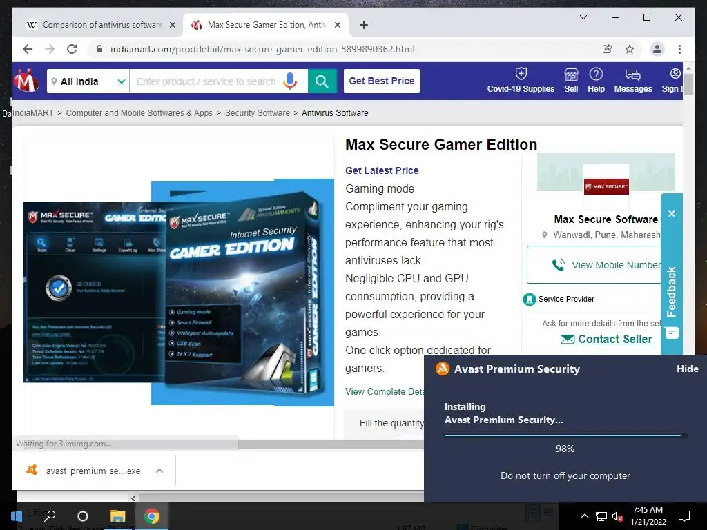Click the voice search microphone icon
The height and width of the screenshot is (530, 707).
click(290, 81)
